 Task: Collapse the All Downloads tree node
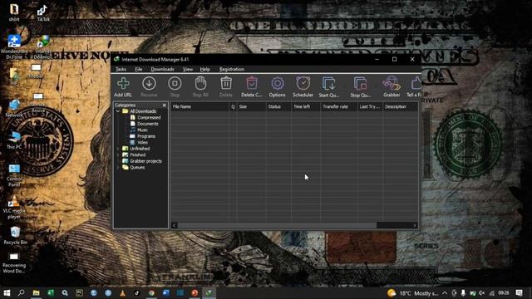tap(118, 111)
